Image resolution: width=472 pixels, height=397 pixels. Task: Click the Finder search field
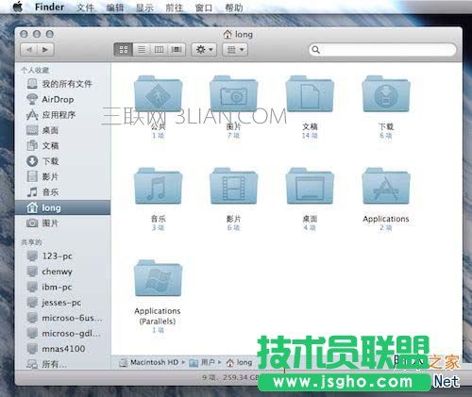tap(382, 50)
